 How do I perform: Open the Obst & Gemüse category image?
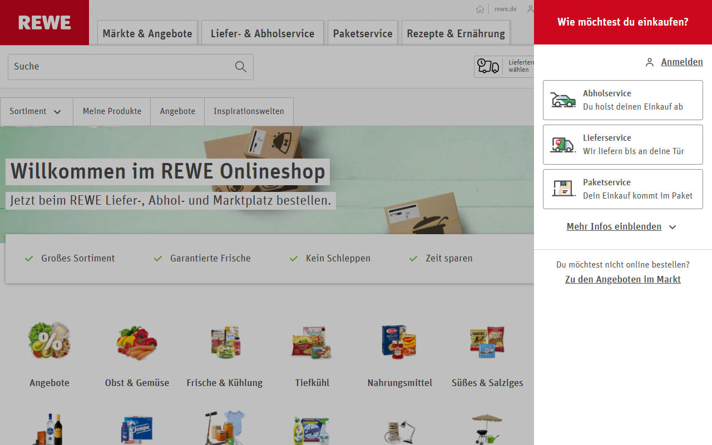137,343
